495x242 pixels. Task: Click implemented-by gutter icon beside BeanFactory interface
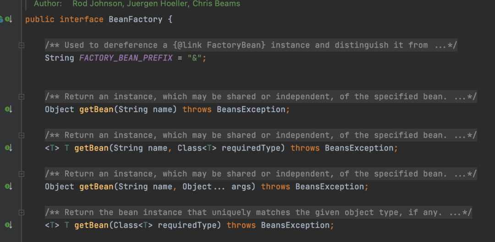[8, 20]
